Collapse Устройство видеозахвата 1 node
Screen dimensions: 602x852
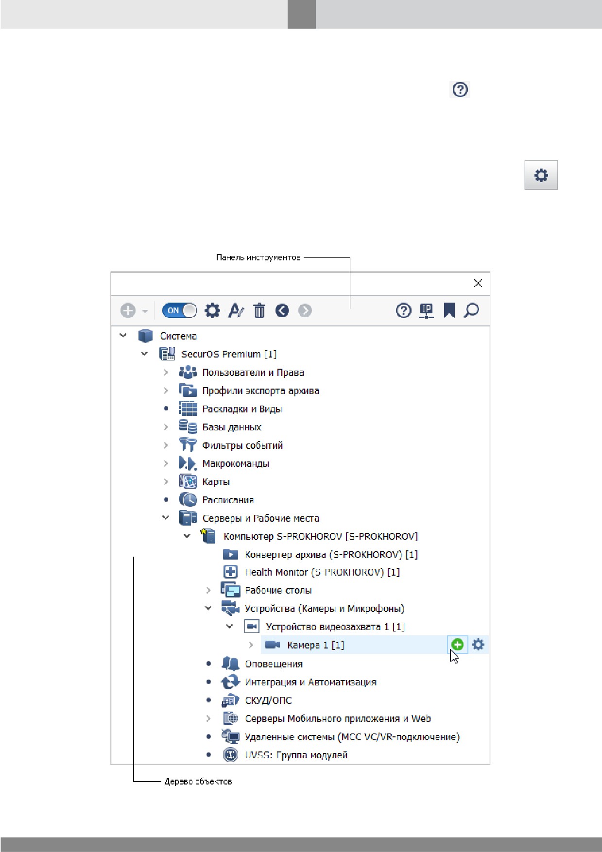(230, 627)
